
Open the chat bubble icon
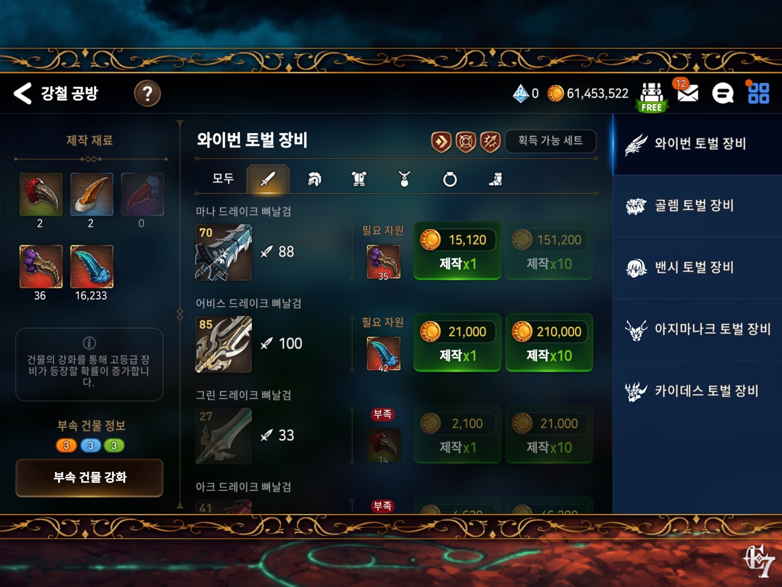[723, 94]
